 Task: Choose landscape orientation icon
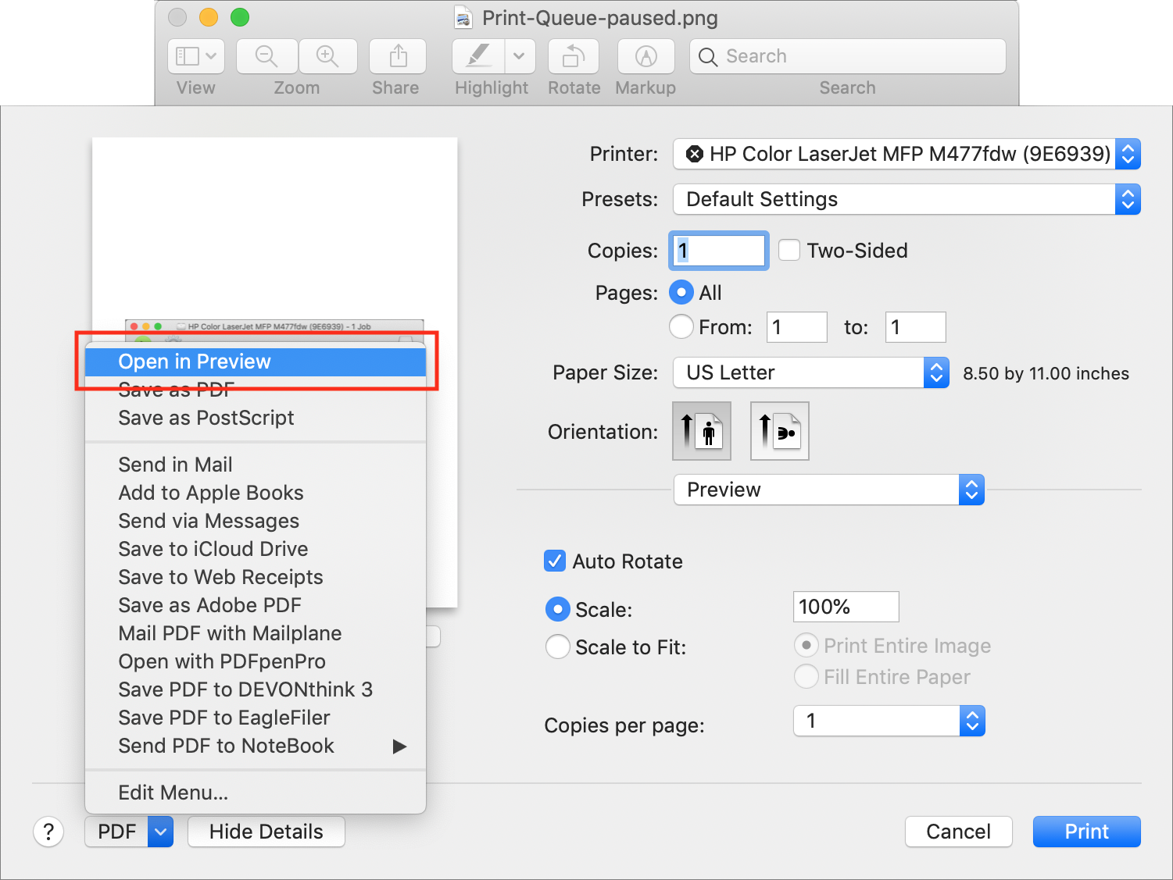[779, 431]
